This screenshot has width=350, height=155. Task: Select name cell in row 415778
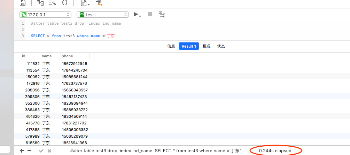46,123
